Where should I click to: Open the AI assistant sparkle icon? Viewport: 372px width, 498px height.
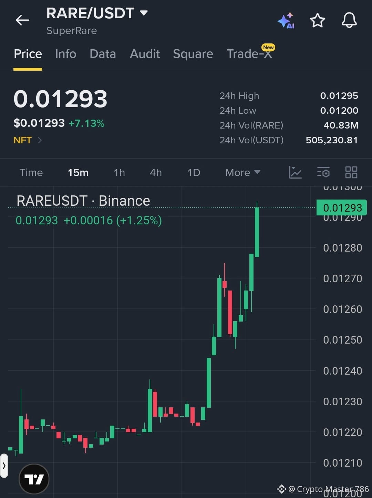(286, 21)
